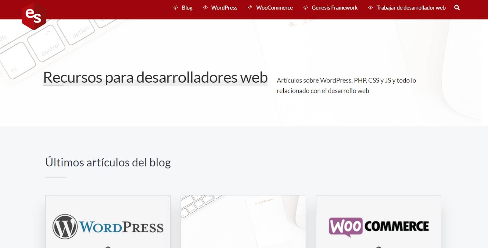Open the WordPress logo article card
Screen dimensions: 488x248
click(x=108, y=221)
